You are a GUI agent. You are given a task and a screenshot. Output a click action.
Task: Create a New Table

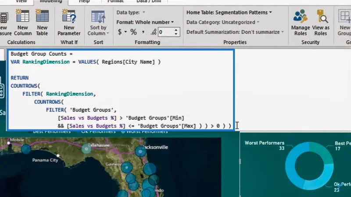(42, 22)
